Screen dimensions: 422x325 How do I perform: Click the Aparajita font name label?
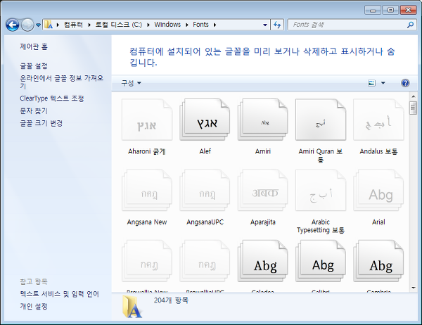click(x=263, y=222)
